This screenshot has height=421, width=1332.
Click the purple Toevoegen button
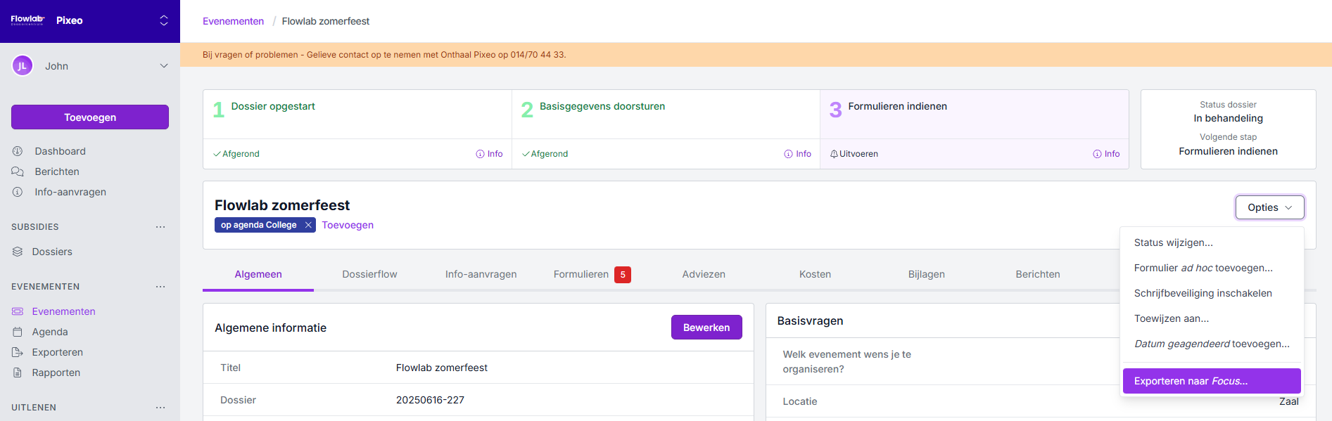(x=90, y=117)
